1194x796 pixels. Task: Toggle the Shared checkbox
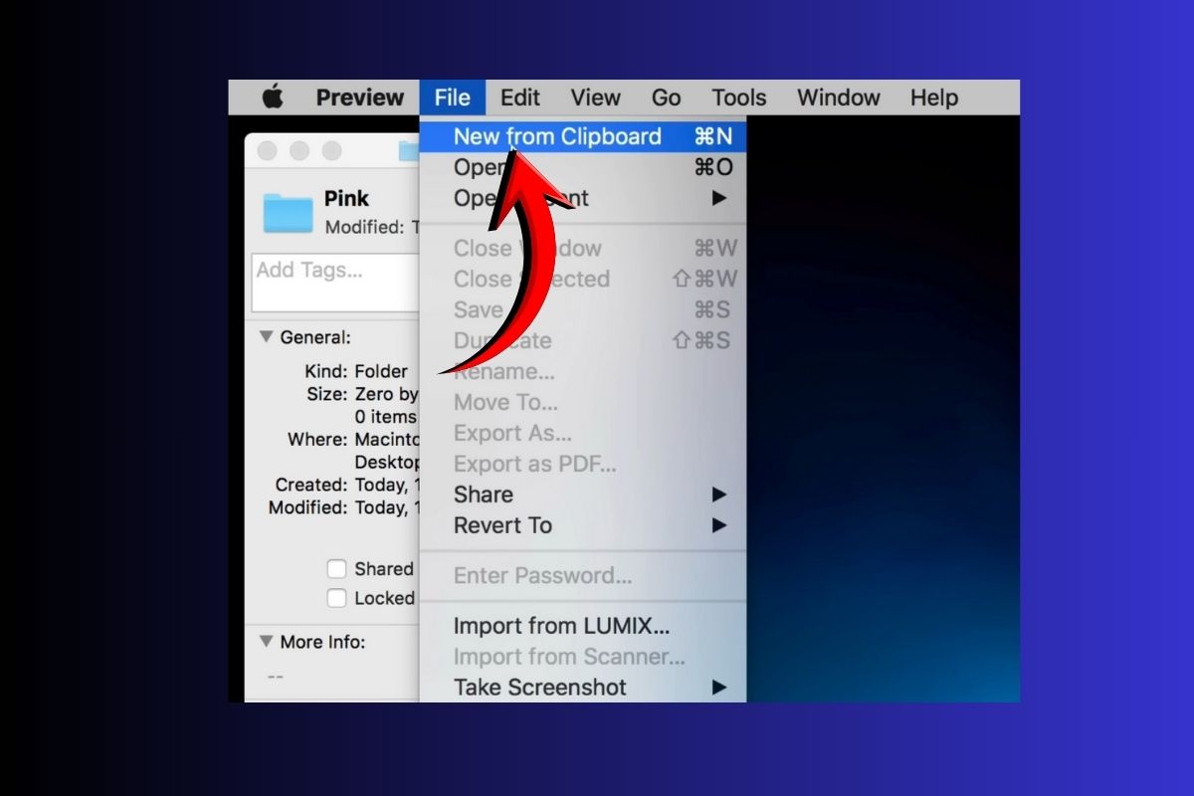click(337, 569)
